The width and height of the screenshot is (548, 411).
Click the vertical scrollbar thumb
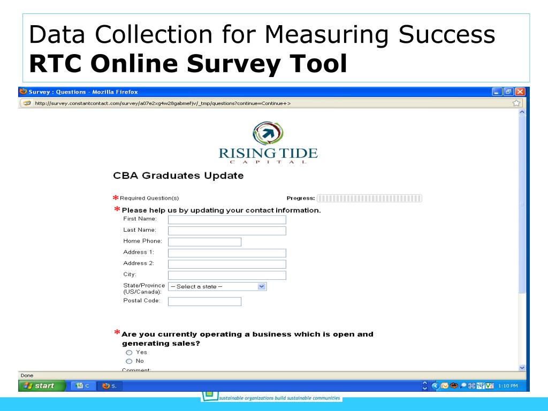522,204
